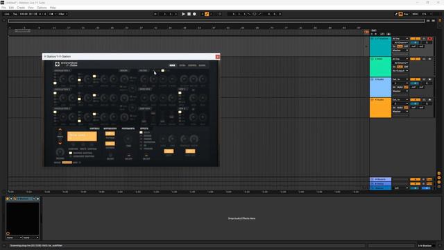This screenshot has height=250, width=444.
Task: Open 3 Audio track Ext. In dropdown
Action: (400, 79)
